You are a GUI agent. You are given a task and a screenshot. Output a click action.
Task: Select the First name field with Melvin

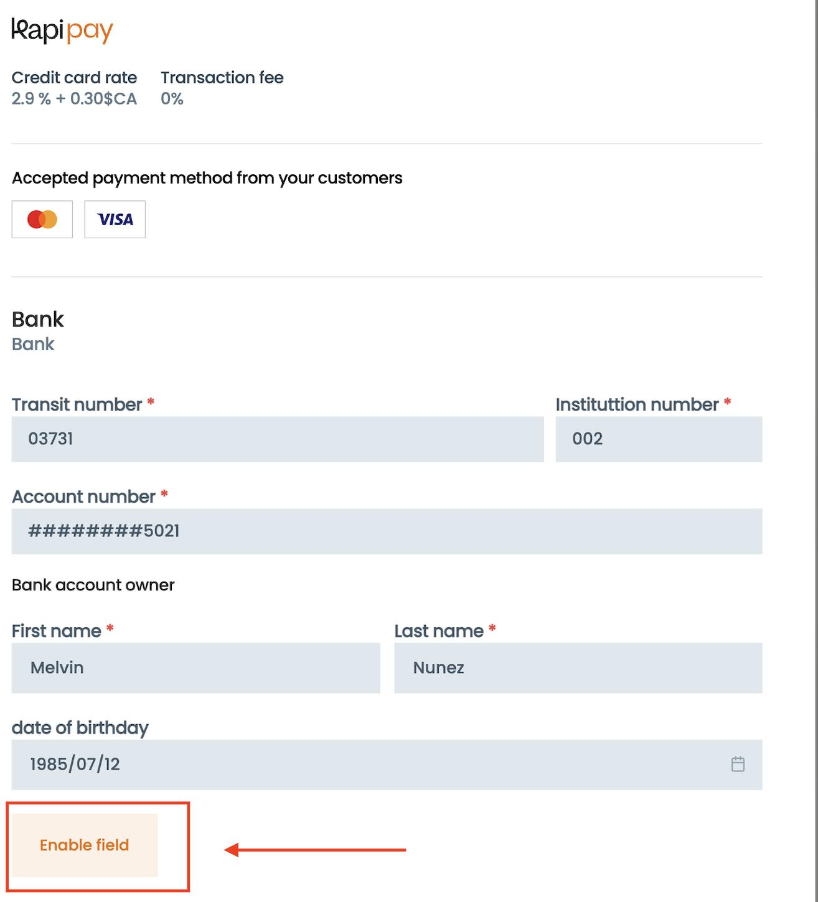(x=195, y=668)
